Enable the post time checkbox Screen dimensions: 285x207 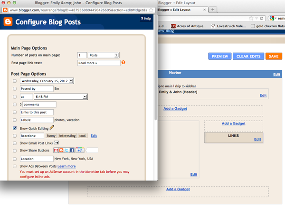click(x=15, y=97)
